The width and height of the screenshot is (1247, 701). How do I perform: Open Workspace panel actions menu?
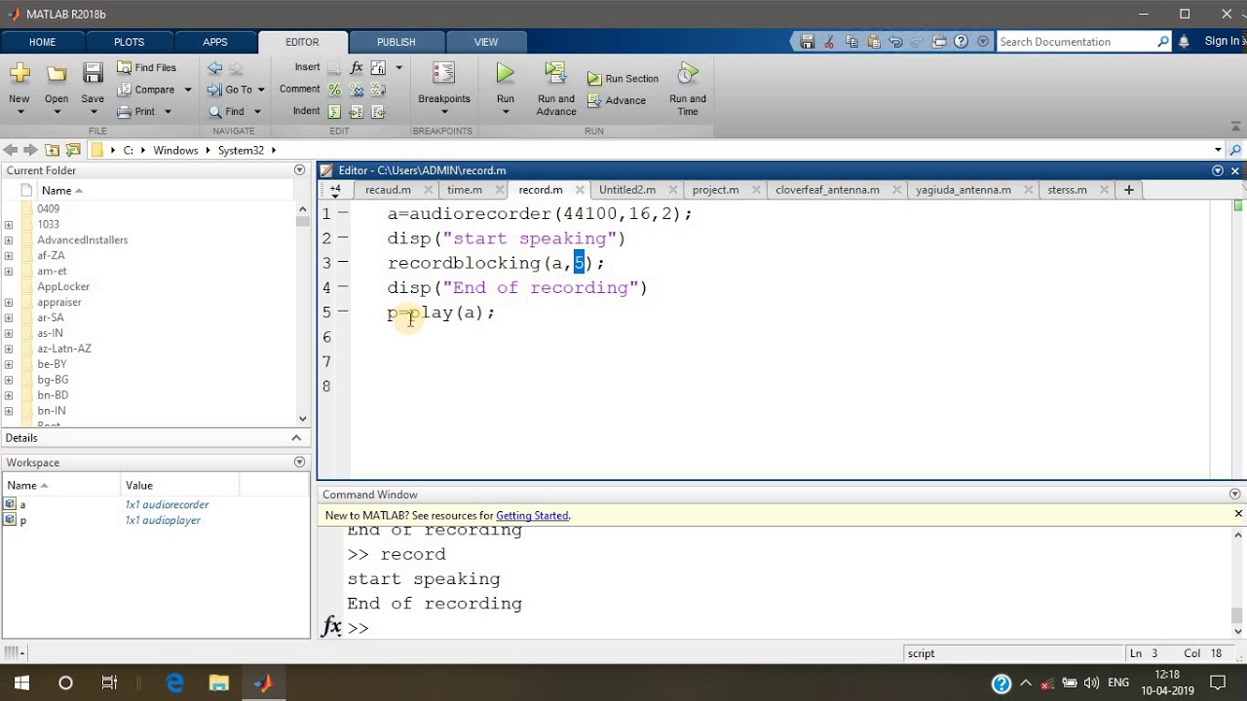(299, 462)
